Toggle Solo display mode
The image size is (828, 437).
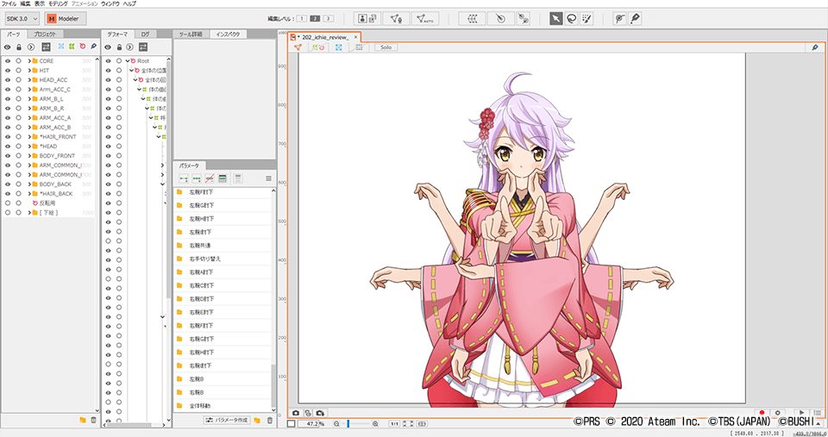tap(386, 47)
